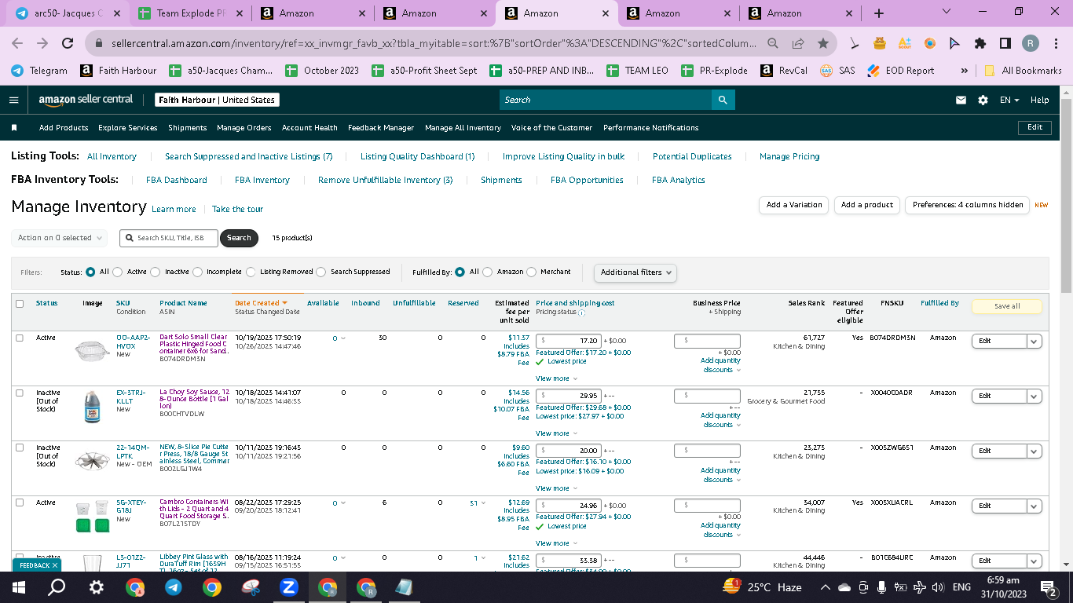Launch the Zalo app from the taskbar

[289, 587]
